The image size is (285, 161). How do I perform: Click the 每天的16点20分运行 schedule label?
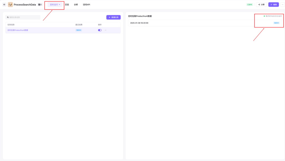274,16
